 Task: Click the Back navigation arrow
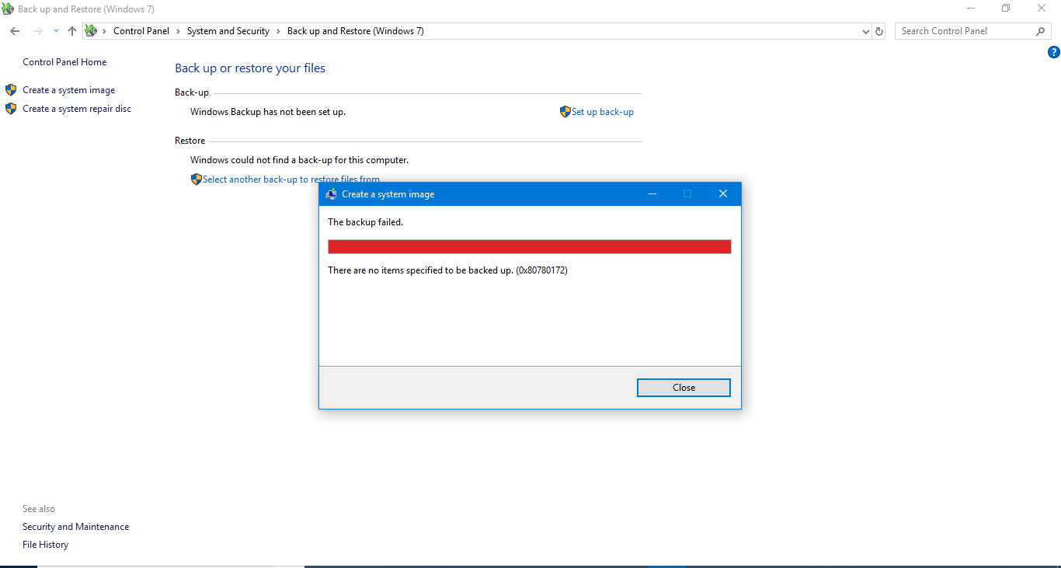pyautogui.click(x=15, y=31)
